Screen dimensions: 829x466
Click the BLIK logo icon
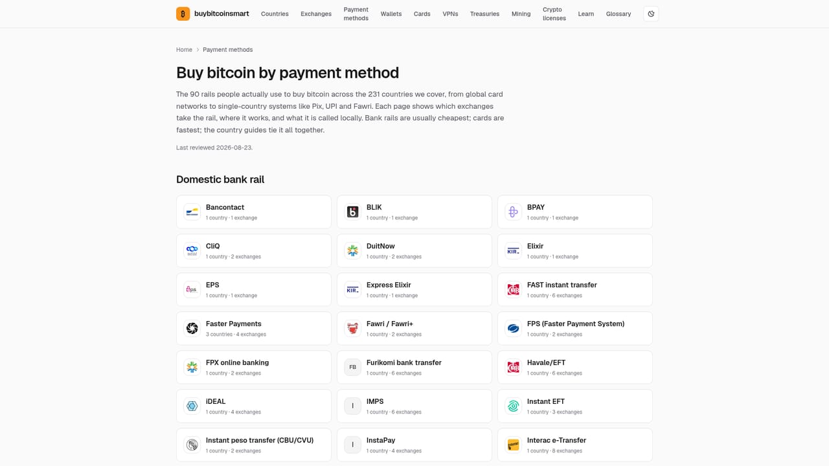coord(352,212)
